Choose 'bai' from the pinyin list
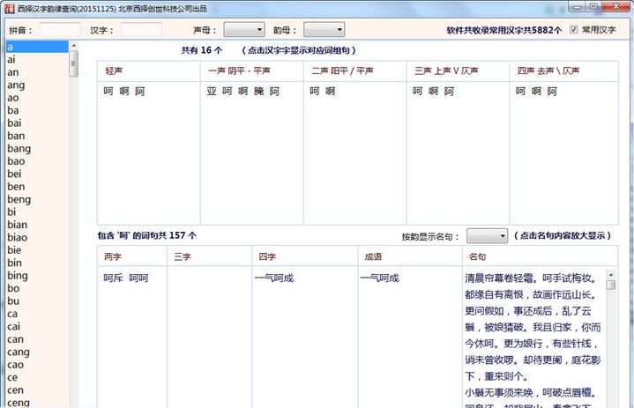 click(x=14, y=123)
